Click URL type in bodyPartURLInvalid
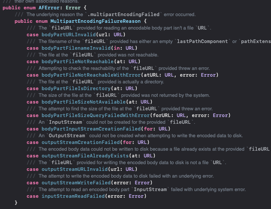The height and width of the screenshot is (209, 271). (118, 35)
